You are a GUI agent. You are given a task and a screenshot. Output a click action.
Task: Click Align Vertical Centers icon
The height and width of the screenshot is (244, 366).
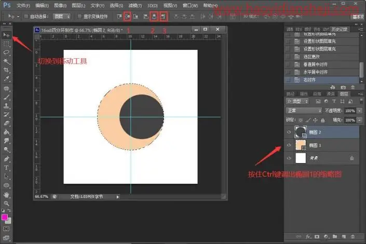127,16
